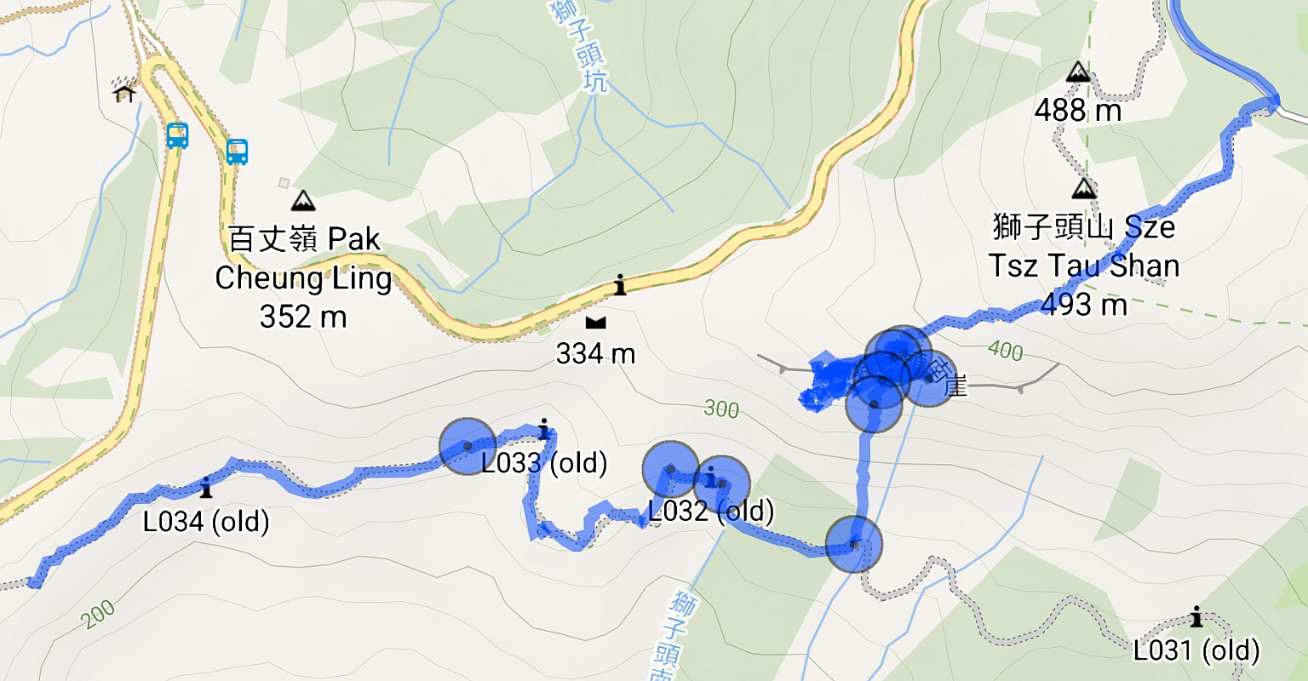Tap the 488 m peak triangle
The height and width of the screenshot is (681, 1308).
point(1078,72)
